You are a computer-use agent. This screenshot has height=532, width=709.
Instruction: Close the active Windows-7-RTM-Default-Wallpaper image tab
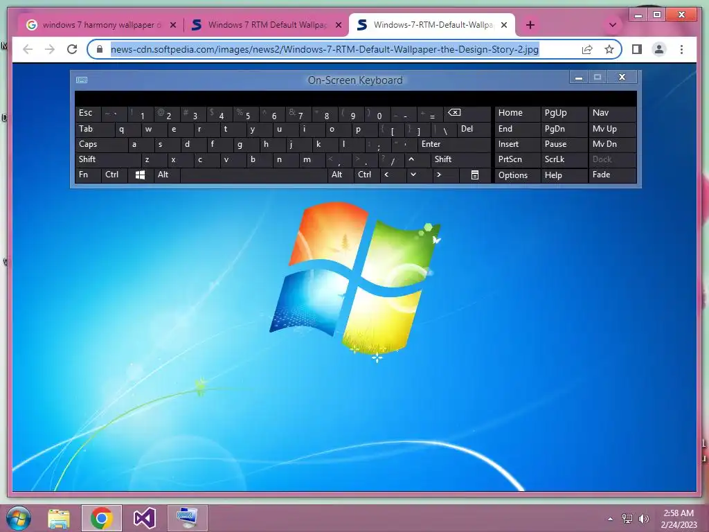coord(504,25)
